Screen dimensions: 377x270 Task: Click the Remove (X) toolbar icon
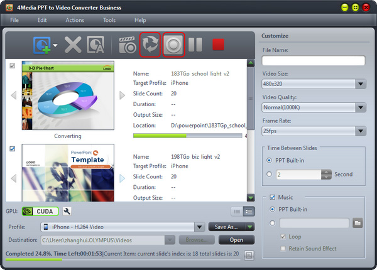[x=73, y=45]
